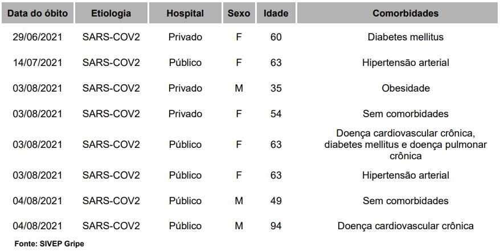The width and height of the screenshot is (500, 252).
Task: Select the 'M' cell in the Obesidade row
Action: (x=239, y=88)
